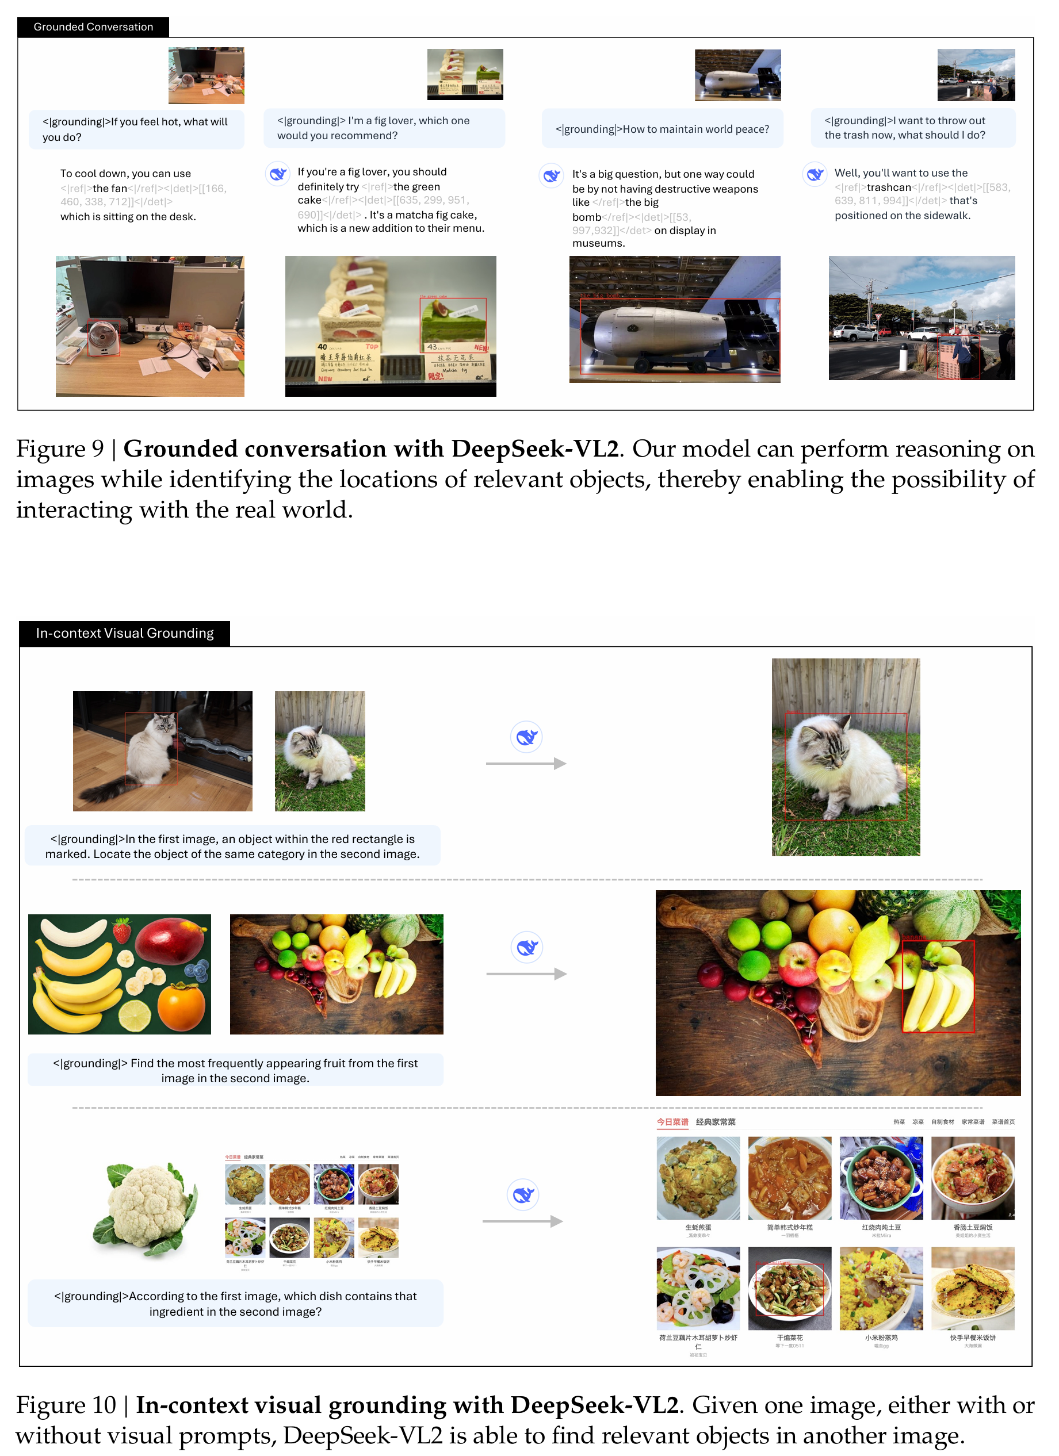Click the 'If you feel hot' prompt bubble

pyautogui.click(x=137, y=129)
